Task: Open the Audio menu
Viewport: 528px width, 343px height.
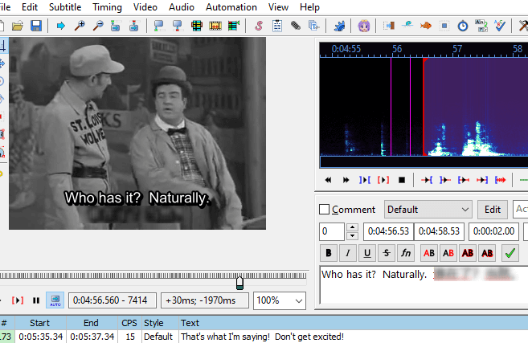Action: pos(182,7)
